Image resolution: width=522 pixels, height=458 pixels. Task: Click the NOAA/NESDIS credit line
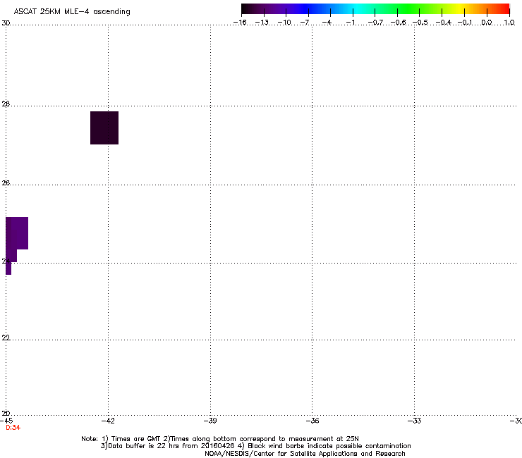coord(305,454)
